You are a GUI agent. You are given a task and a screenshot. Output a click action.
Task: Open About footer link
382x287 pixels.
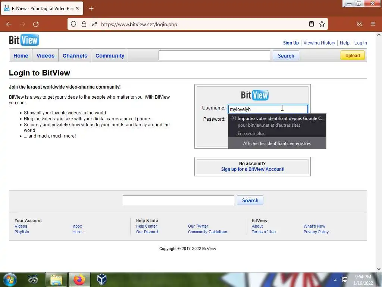coord(257,226)
